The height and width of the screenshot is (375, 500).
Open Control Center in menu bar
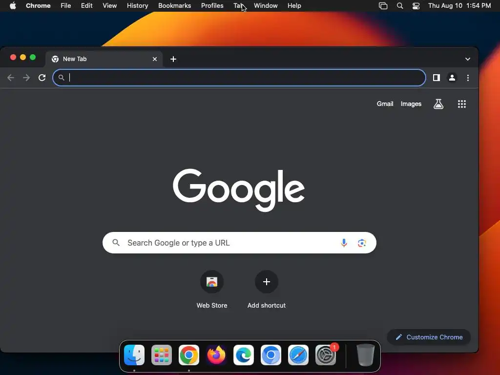coord(416,5)
